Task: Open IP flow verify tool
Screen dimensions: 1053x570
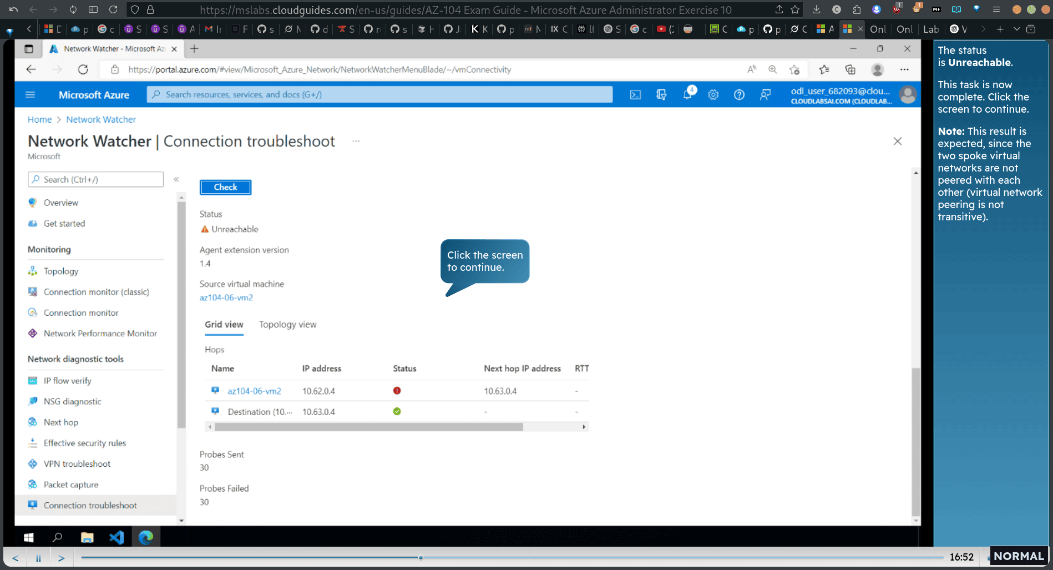Action: (x=68, y=381)
